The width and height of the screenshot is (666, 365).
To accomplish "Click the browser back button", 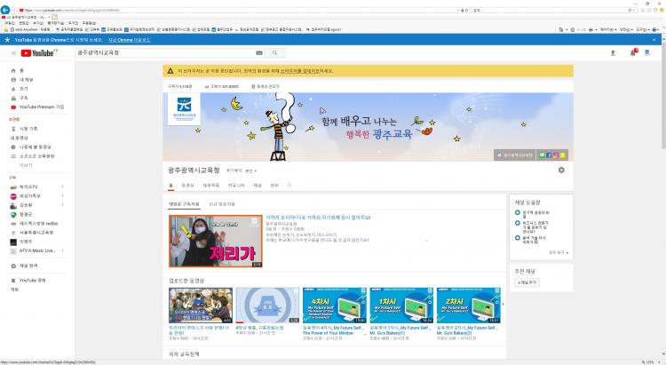I will (6, 9).
